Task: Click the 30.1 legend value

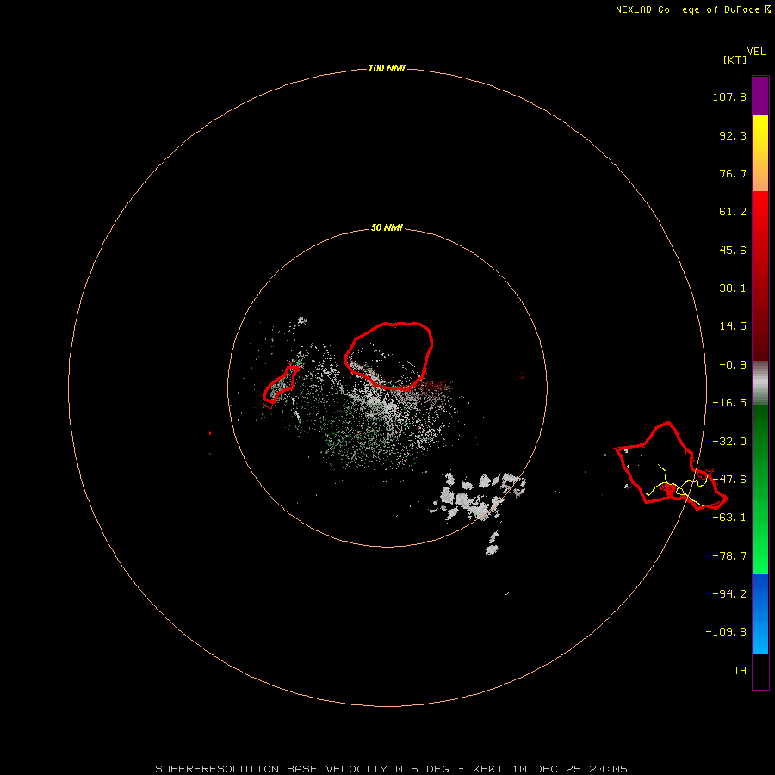Action: point(733,288)
